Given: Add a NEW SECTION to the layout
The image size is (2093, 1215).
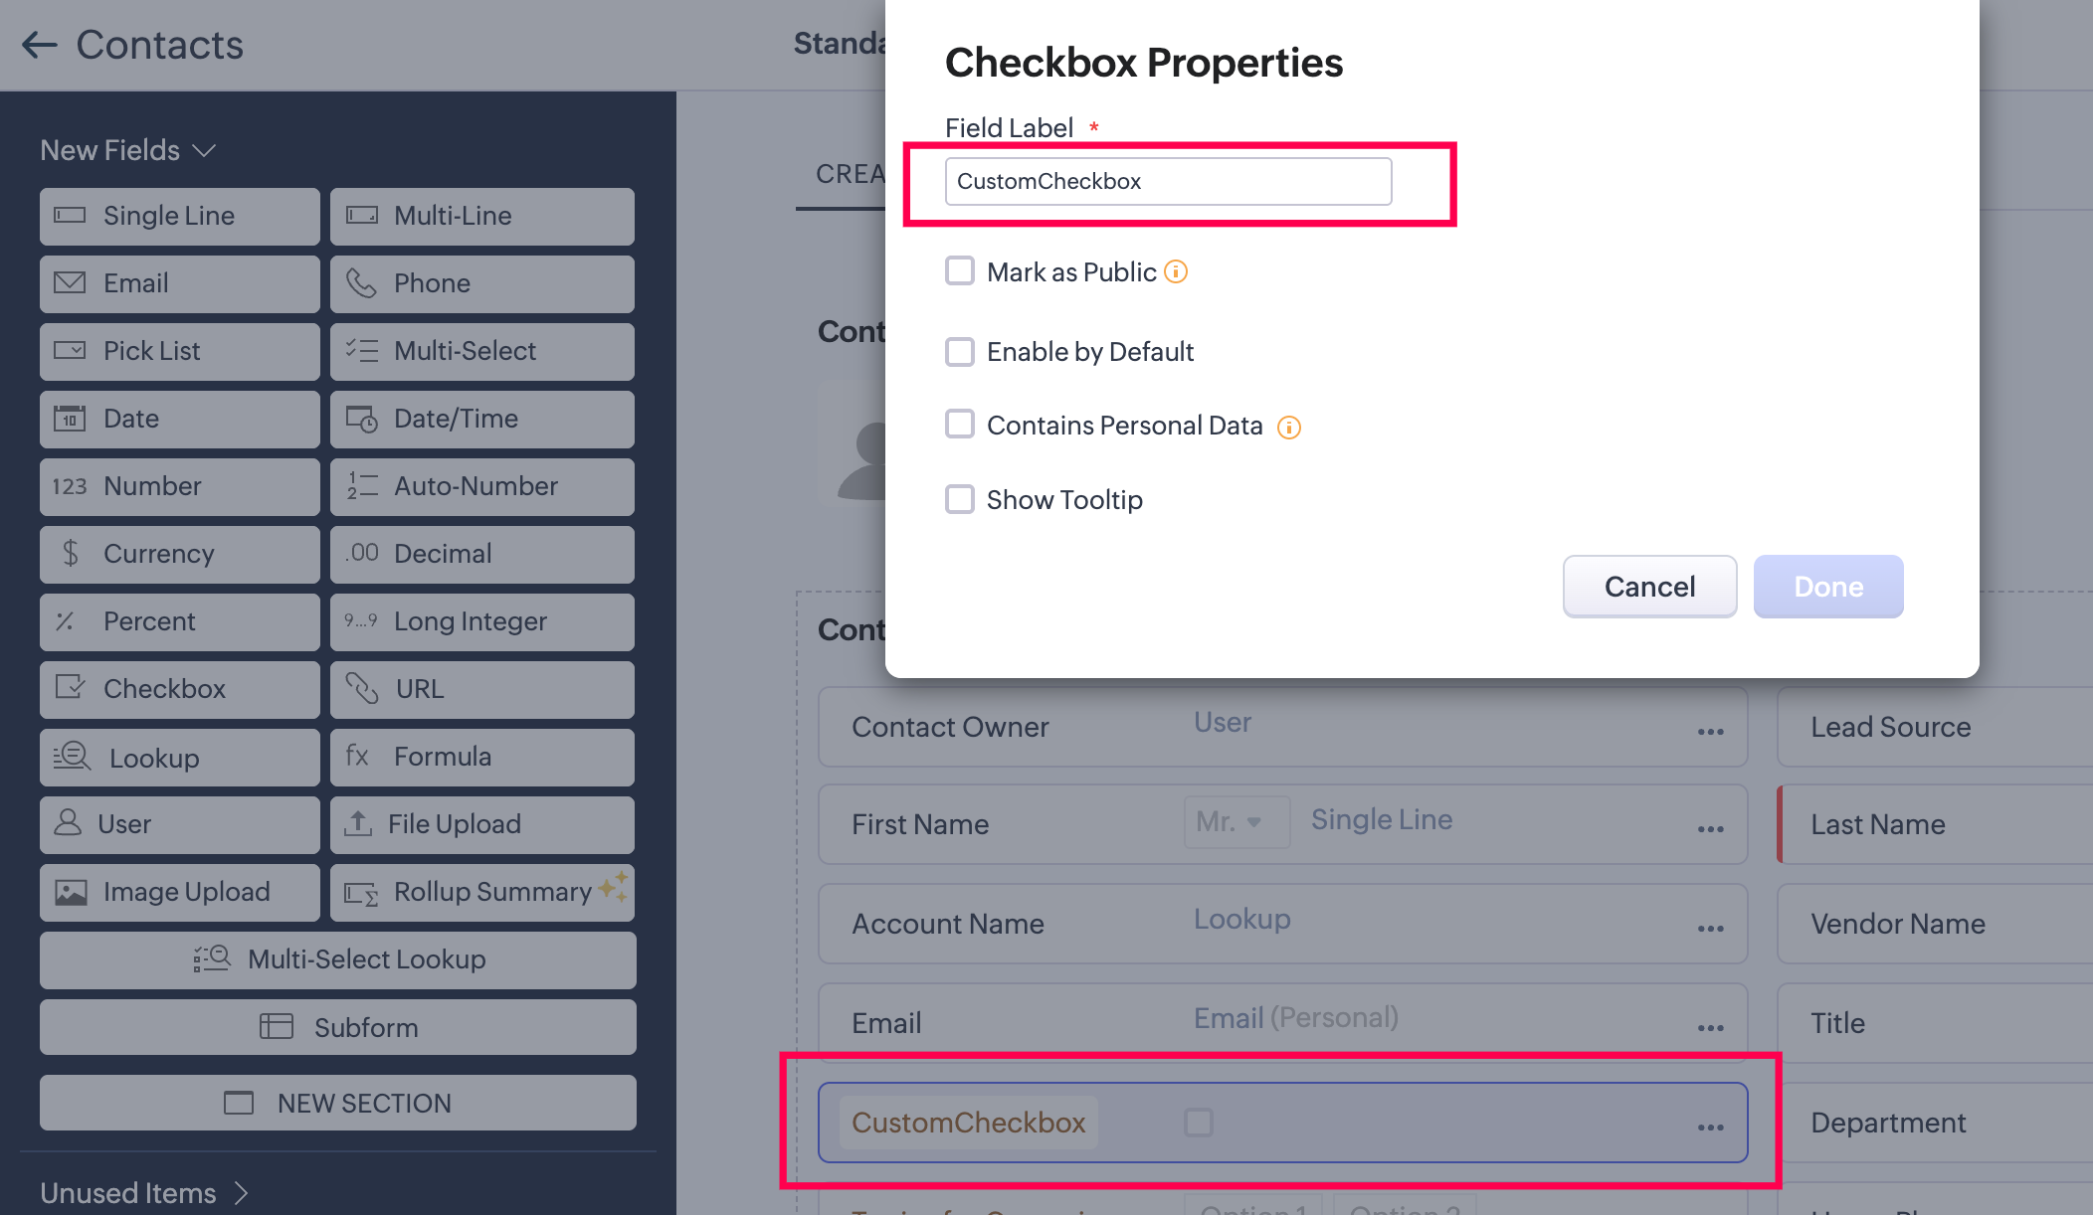Looking at the screenshot, I should click(x=338, y=1103).
